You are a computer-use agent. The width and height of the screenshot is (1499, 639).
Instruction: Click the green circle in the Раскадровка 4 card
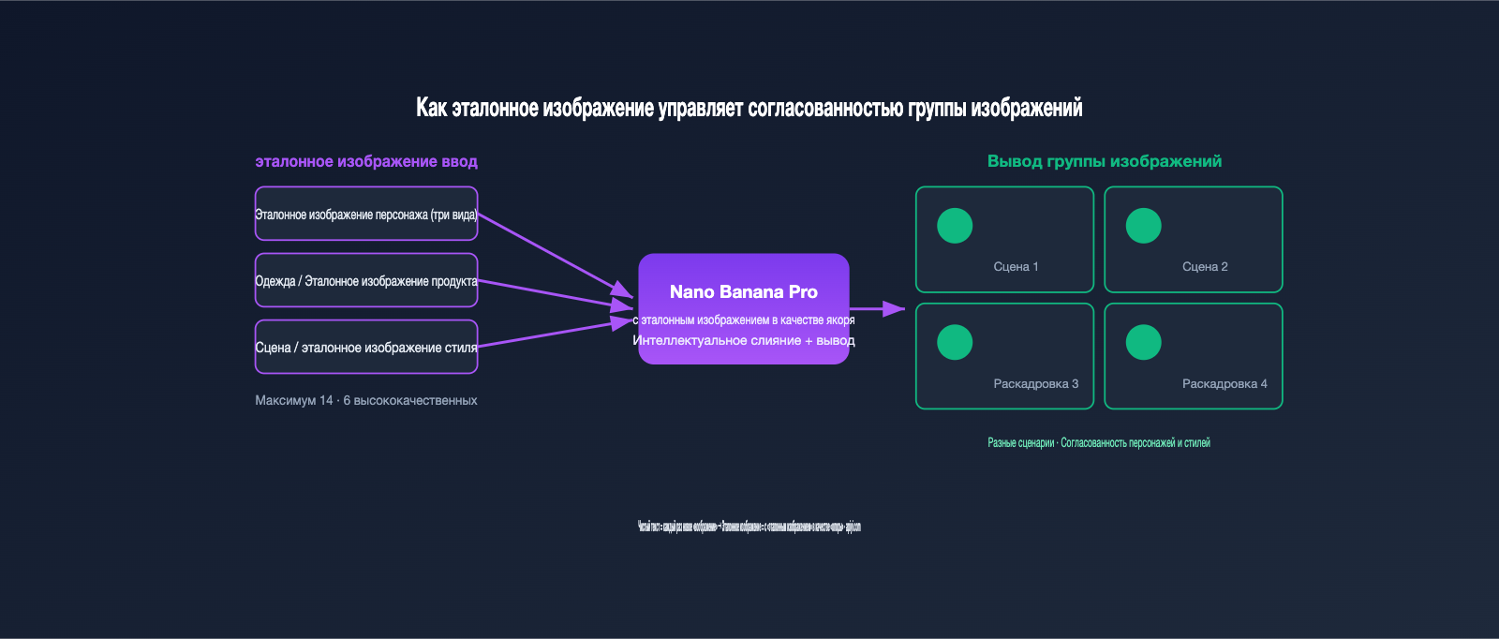[1143, 342]
